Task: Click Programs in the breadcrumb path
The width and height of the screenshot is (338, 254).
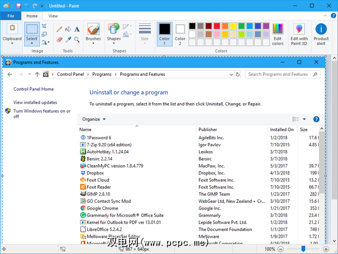Action: (102, 74)
